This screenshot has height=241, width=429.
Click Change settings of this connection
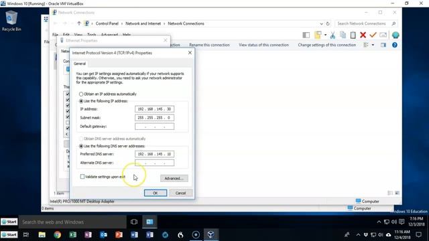[x=327, y=45]
